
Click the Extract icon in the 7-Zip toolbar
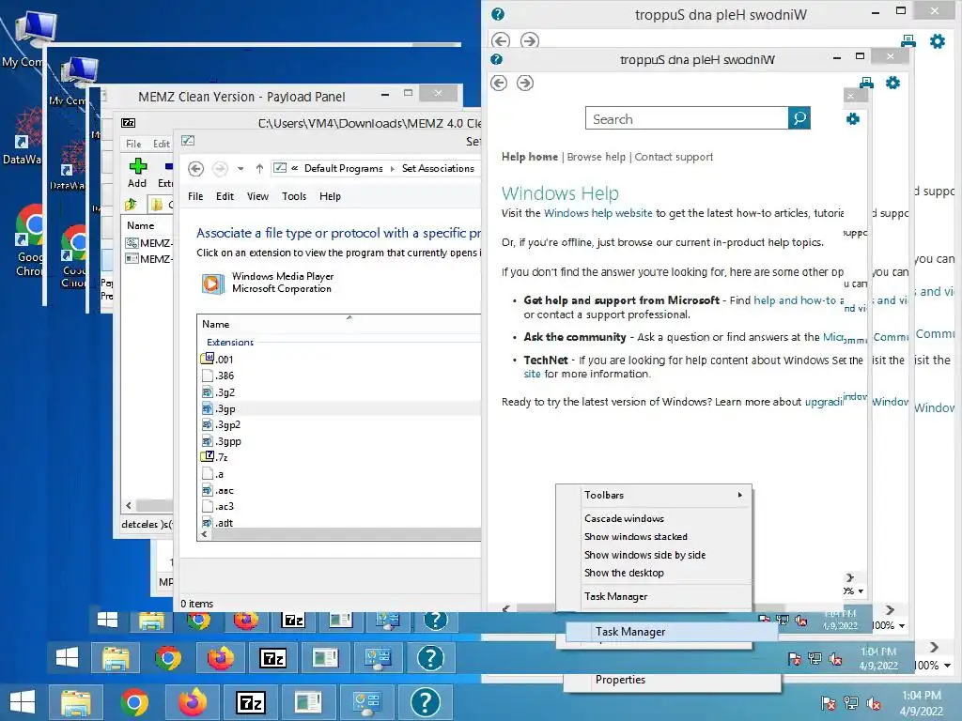click(167, 166)
